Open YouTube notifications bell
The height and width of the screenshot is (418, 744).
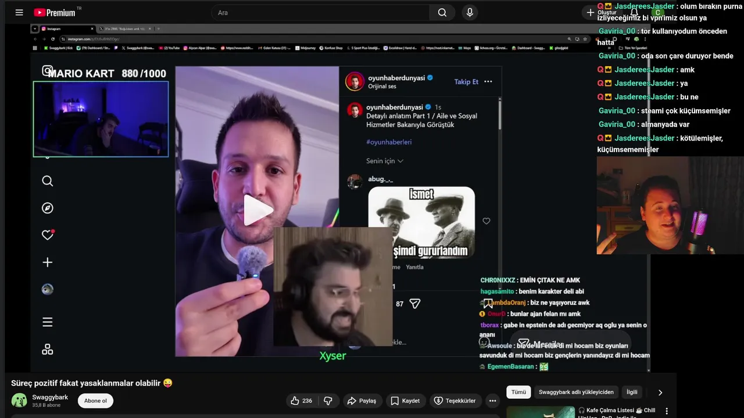(634, 12)
